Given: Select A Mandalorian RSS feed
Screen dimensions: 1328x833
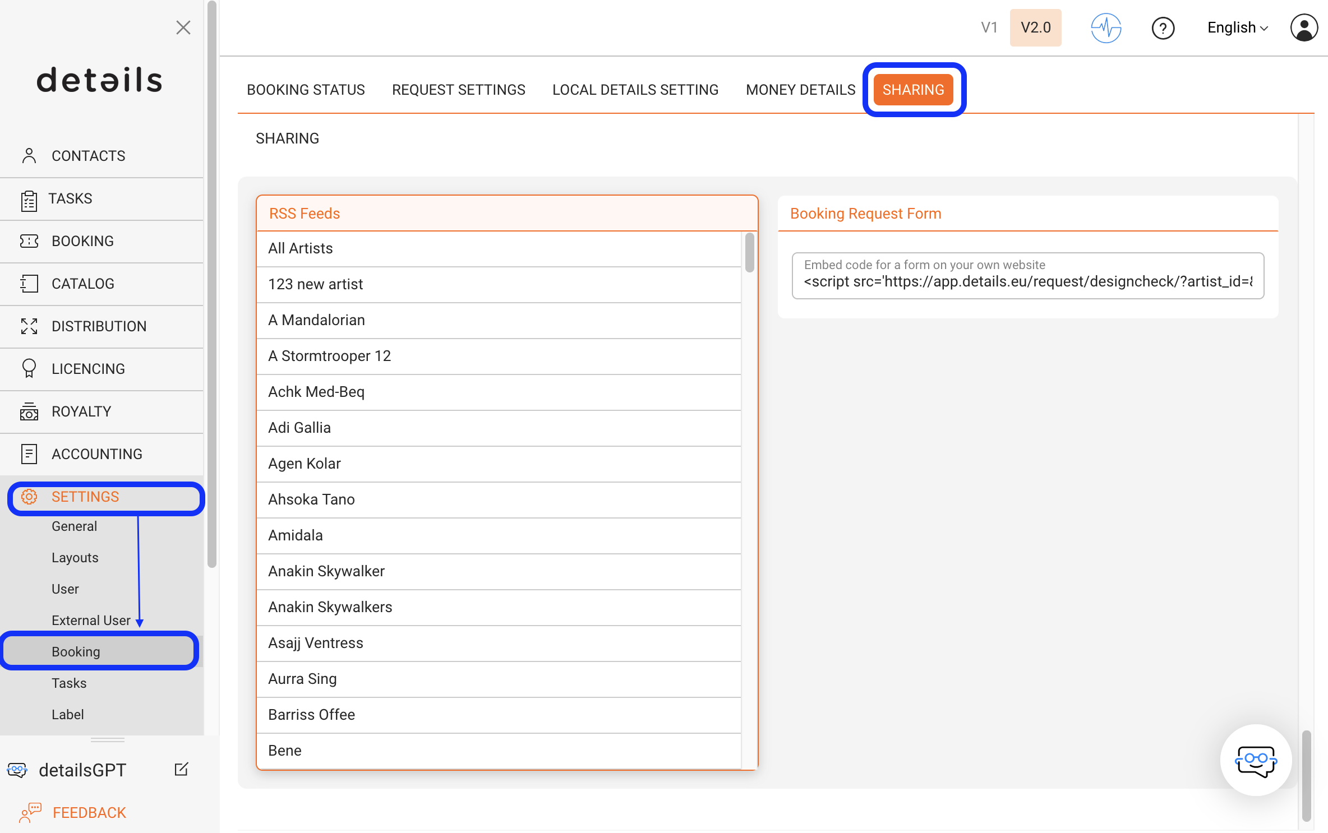Looking at the screenshot, I should [x=499, y=320].
